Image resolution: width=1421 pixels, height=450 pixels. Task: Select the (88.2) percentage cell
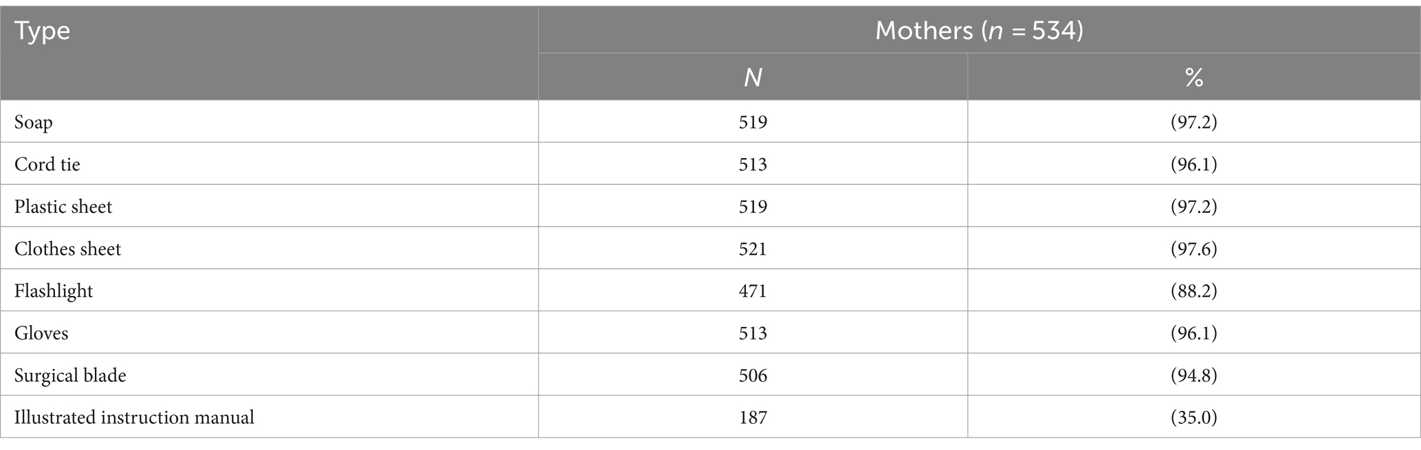(1194, 292)
